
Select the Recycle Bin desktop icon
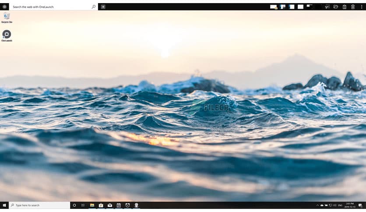point(7,17)
